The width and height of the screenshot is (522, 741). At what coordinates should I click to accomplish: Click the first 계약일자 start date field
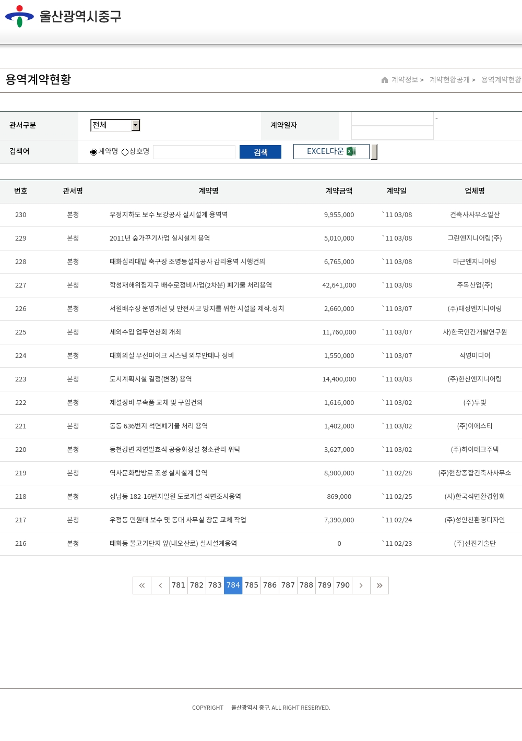point(393,119)
